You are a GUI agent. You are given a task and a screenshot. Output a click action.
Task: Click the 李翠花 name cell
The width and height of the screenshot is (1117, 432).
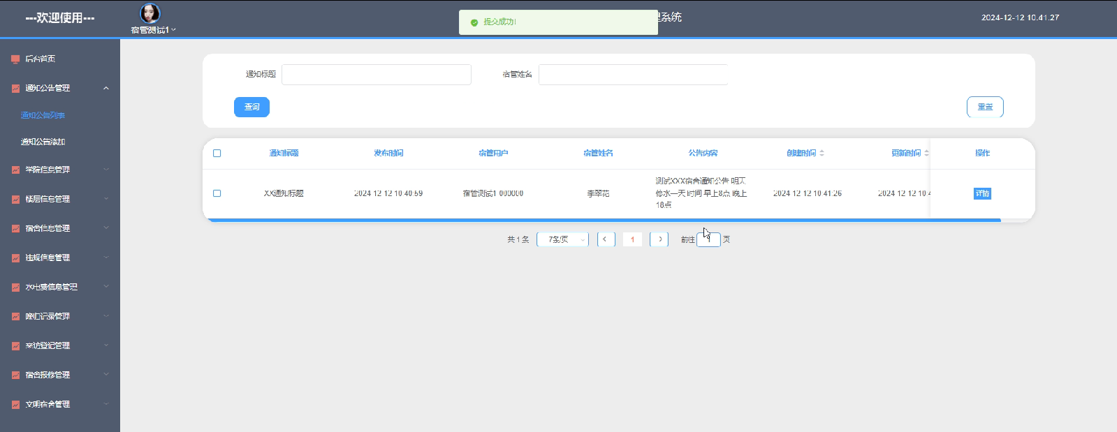598,193
